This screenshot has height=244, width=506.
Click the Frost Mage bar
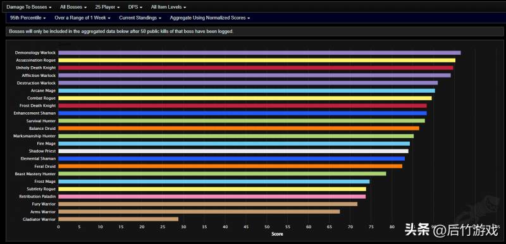pyautogui.click(x=214, y=182)
